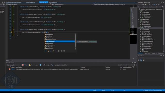165x93 pixels.
Task: Click the first IntelliSense filter icon below suggestions
Action: click(x=46, y=51)
